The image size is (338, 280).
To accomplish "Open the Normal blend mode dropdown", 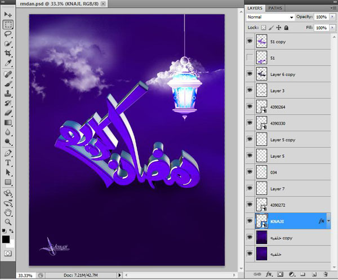I will (270, 17).
